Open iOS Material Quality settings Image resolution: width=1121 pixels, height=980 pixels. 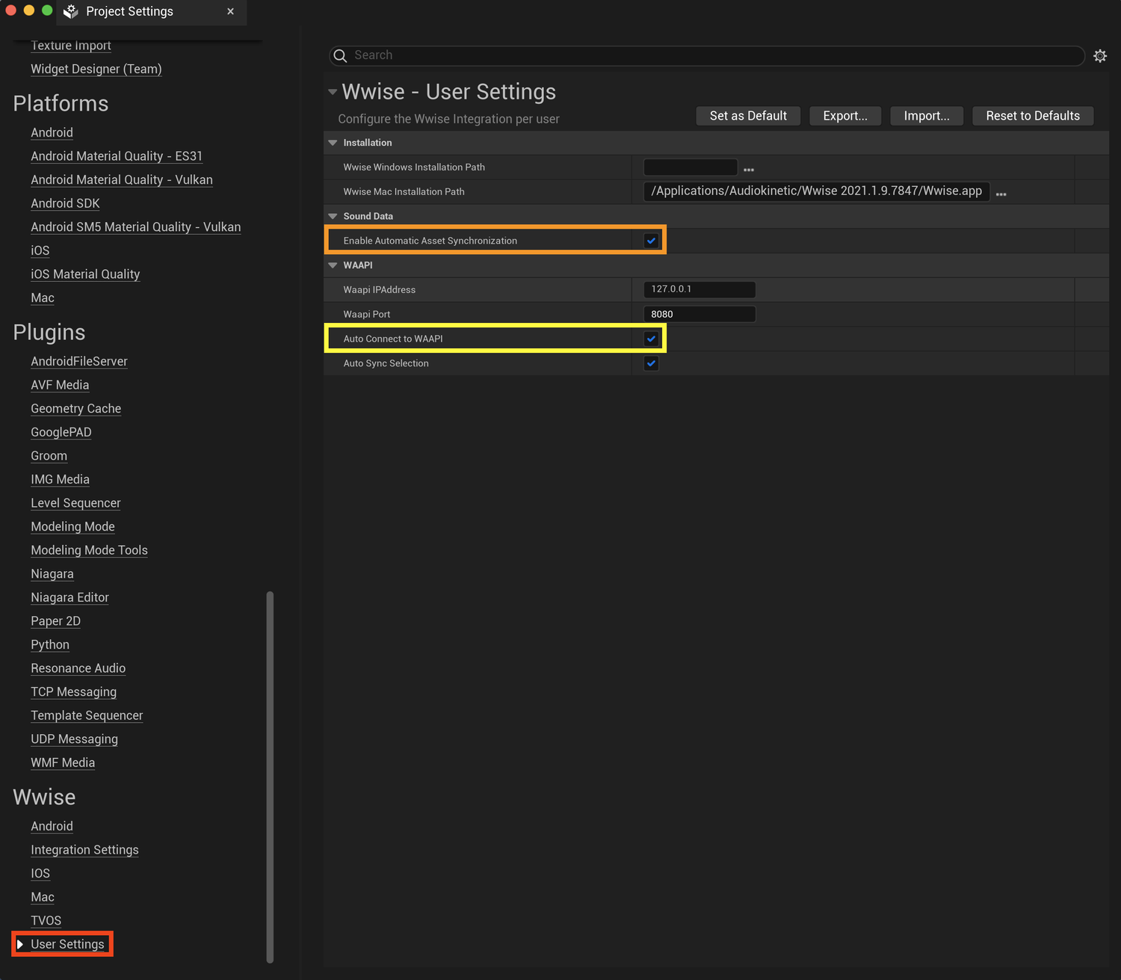(x=85, y=274)
